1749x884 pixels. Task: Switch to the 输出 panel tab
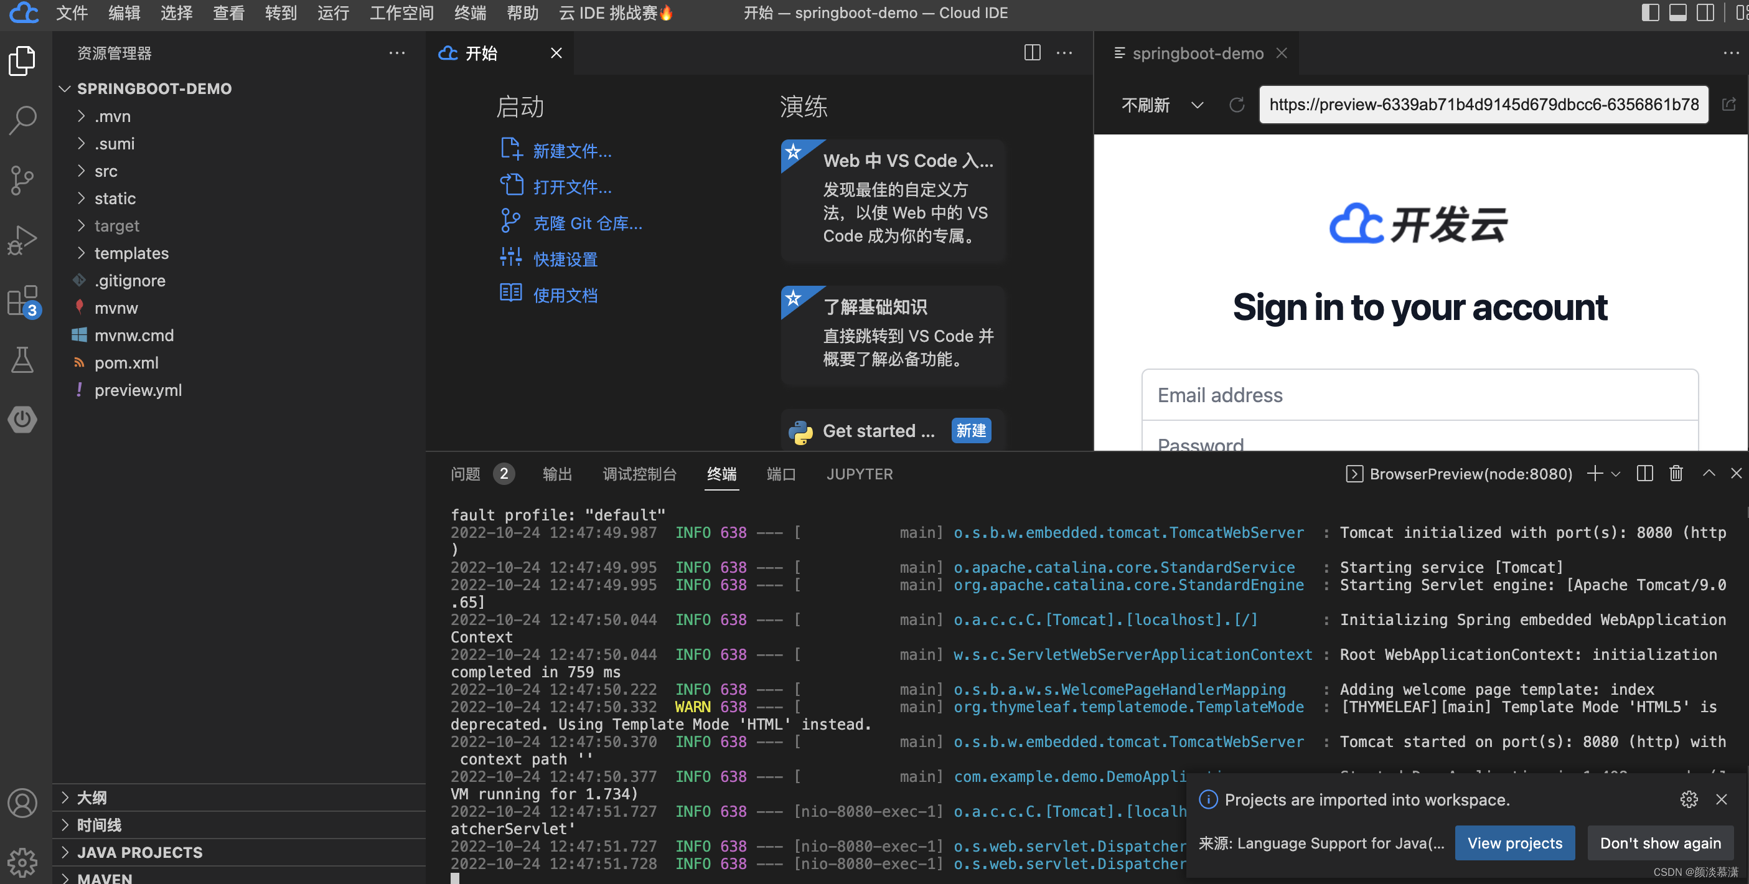coord(556,474)
